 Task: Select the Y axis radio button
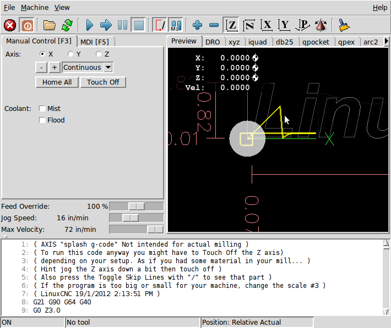(70, 54)
